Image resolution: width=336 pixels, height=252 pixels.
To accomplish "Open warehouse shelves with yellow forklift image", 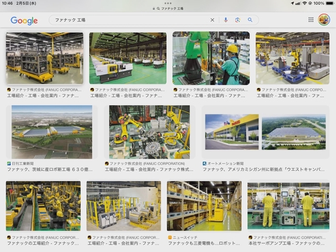I will coord(204,206).
